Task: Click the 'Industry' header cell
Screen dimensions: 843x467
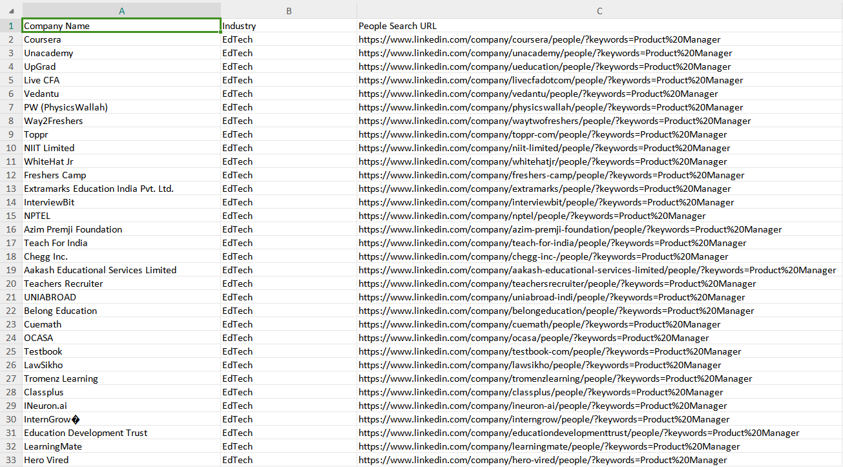Action: pyautogui.click(x=289, y=26)
